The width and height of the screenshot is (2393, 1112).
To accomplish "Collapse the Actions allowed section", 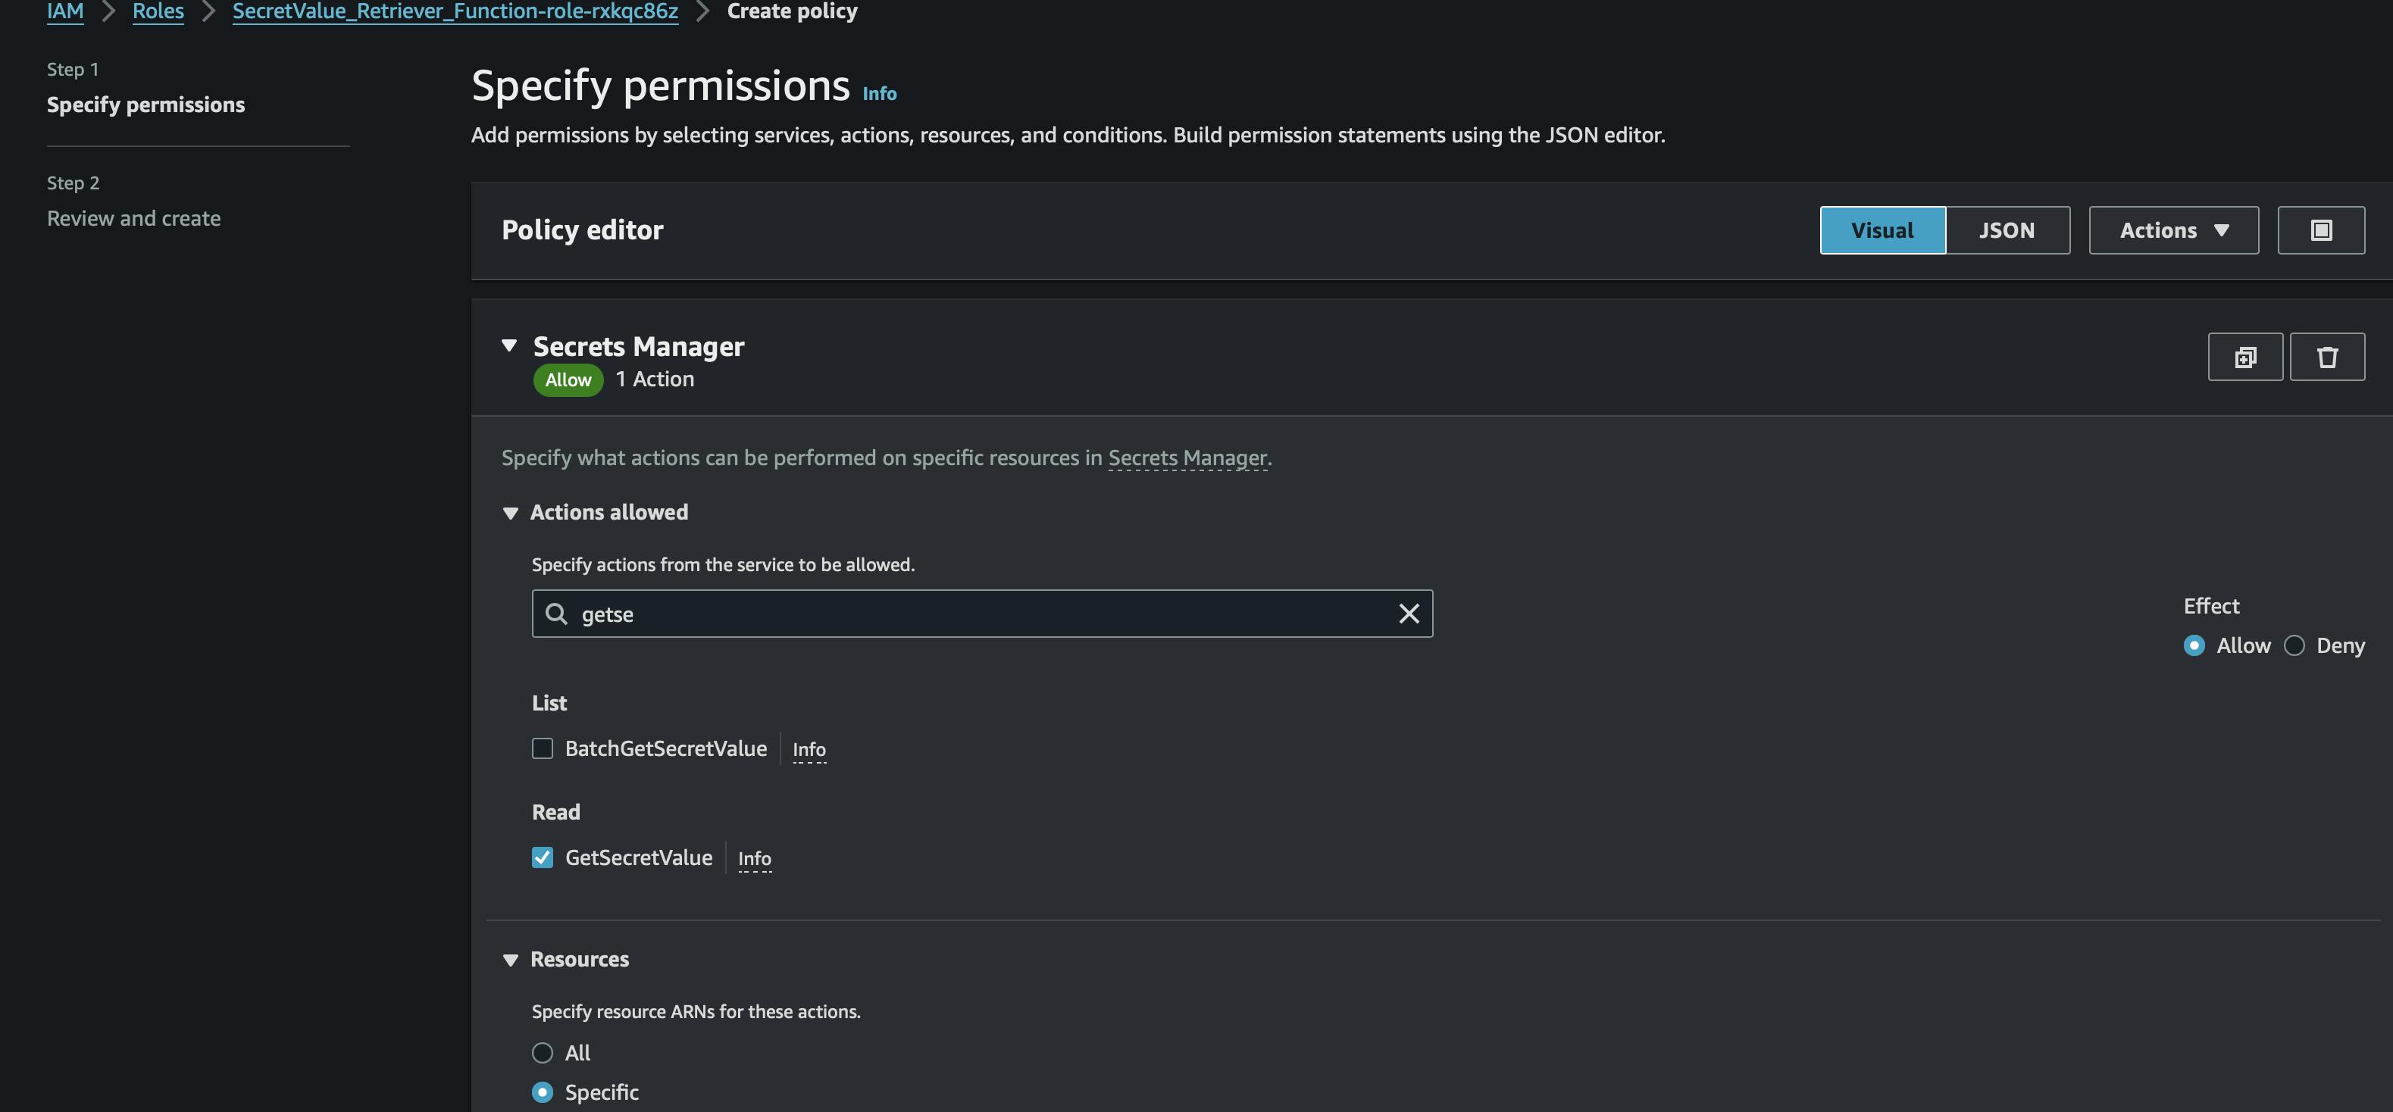I will point(510,513).
